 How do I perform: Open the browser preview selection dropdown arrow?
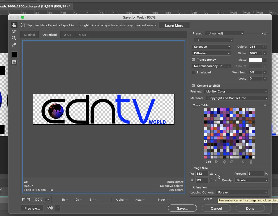58,208
